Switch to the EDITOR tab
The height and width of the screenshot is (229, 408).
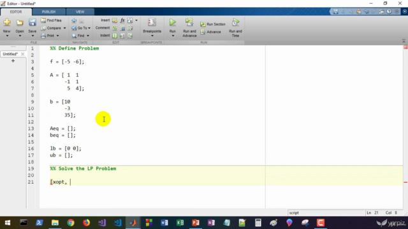coord(16,11)
